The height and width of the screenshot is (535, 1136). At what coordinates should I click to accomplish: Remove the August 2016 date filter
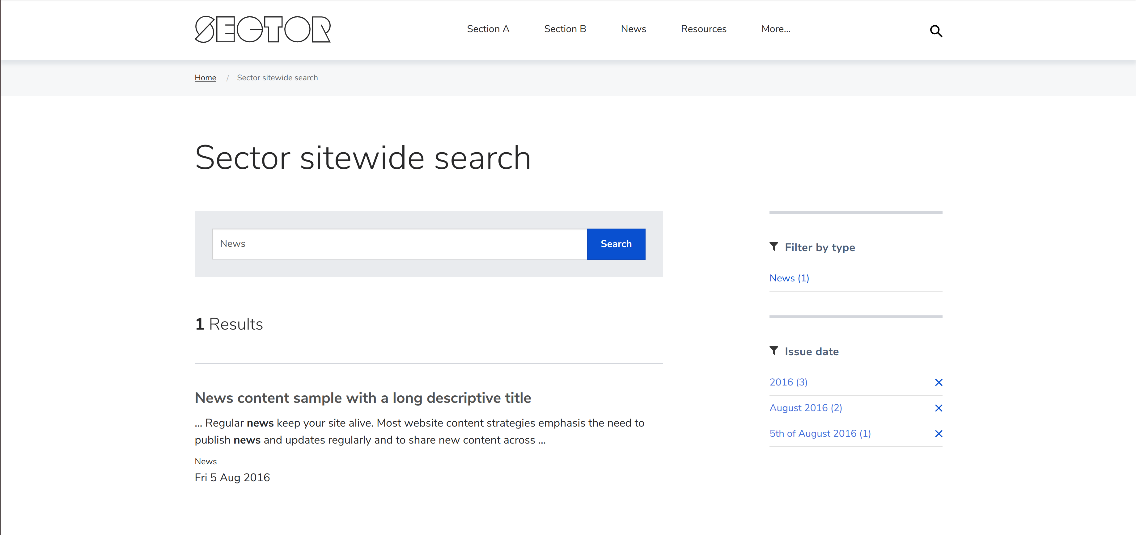939,408
